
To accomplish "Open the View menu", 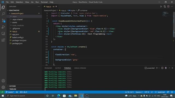I will 27,2.
